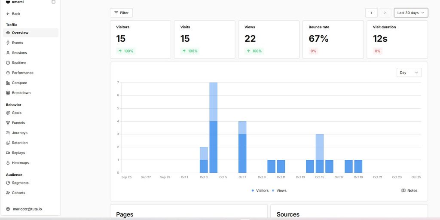This screenshot has height=220, width=440.
Task: Go to the next date range
Action: click(385, 12)
